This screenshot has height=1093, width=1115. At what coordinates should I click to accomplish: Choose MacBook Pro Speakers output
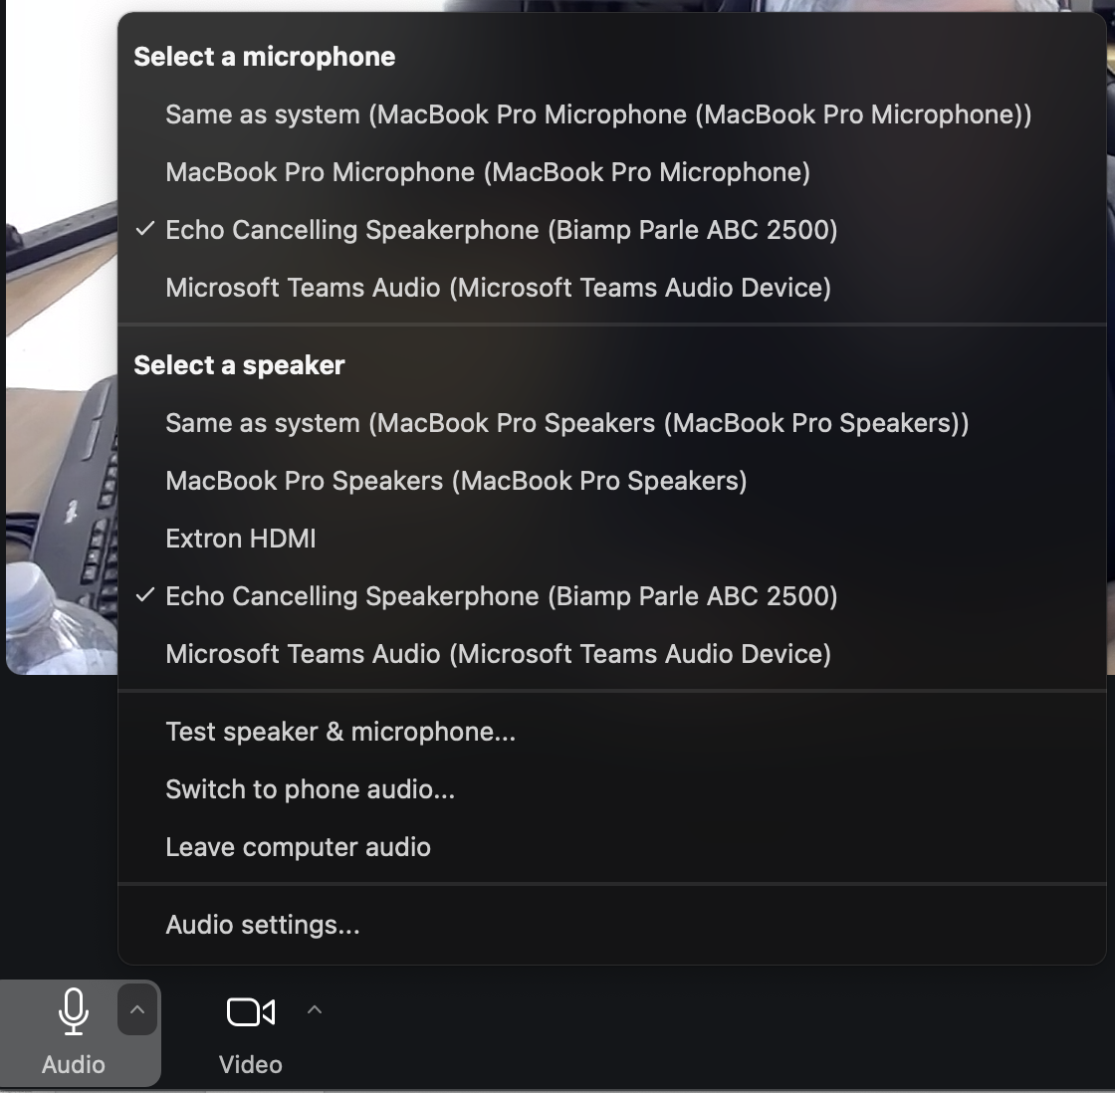pyautogui.click(x=611, y=481)
